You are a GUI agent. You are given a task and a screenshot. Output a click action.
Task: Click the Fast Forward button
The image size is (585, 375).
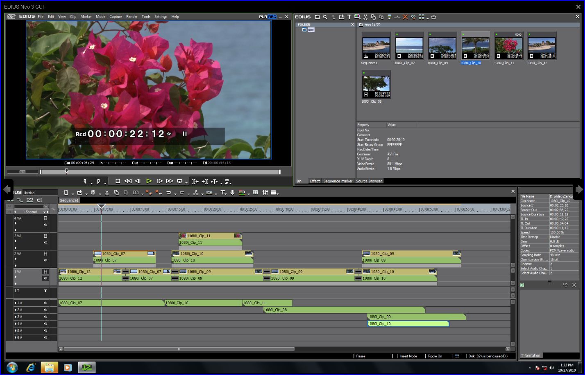pos(169,181)
